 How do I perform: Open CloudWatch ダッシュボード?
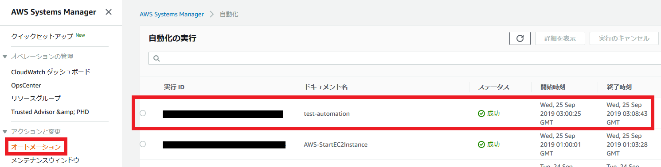[x=51, y=72]
